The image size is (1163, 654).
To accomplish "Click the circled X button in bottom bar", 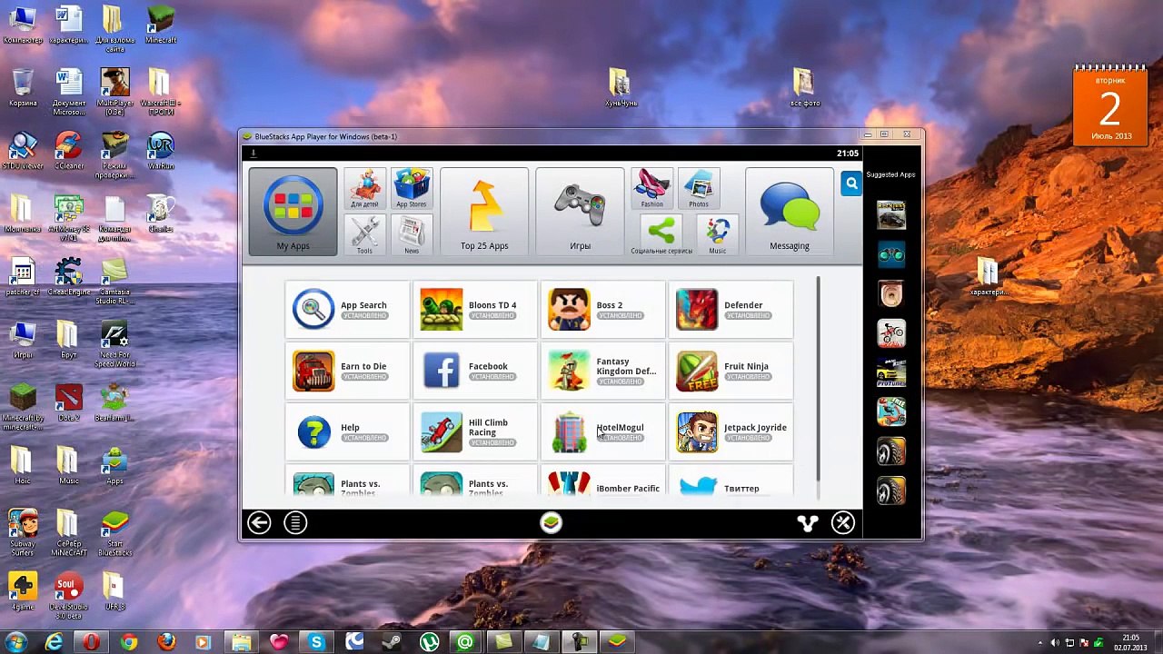I will (x=843, y=522).
